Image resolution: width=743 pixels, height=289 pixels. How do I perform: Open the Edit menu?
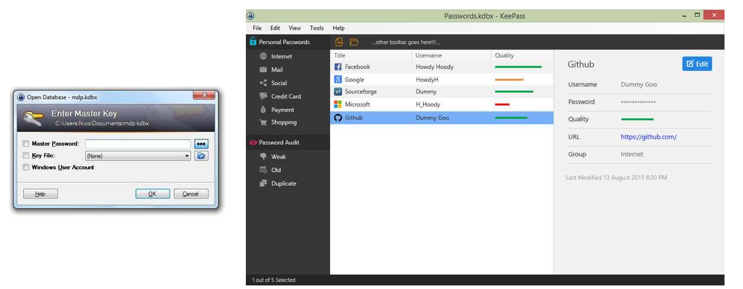coord(275,28)
